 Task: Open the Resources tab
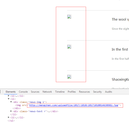(84, 92)
